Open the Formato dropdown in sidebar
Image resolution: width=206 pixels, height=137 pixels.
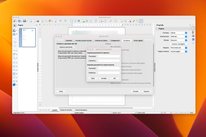click(179, 33)
